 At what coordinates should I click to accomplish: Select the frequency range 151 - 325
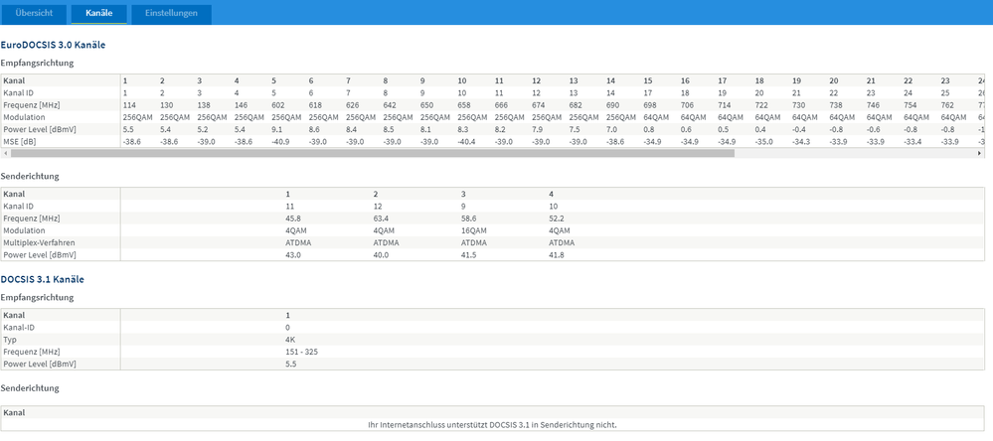pos(301,352)
